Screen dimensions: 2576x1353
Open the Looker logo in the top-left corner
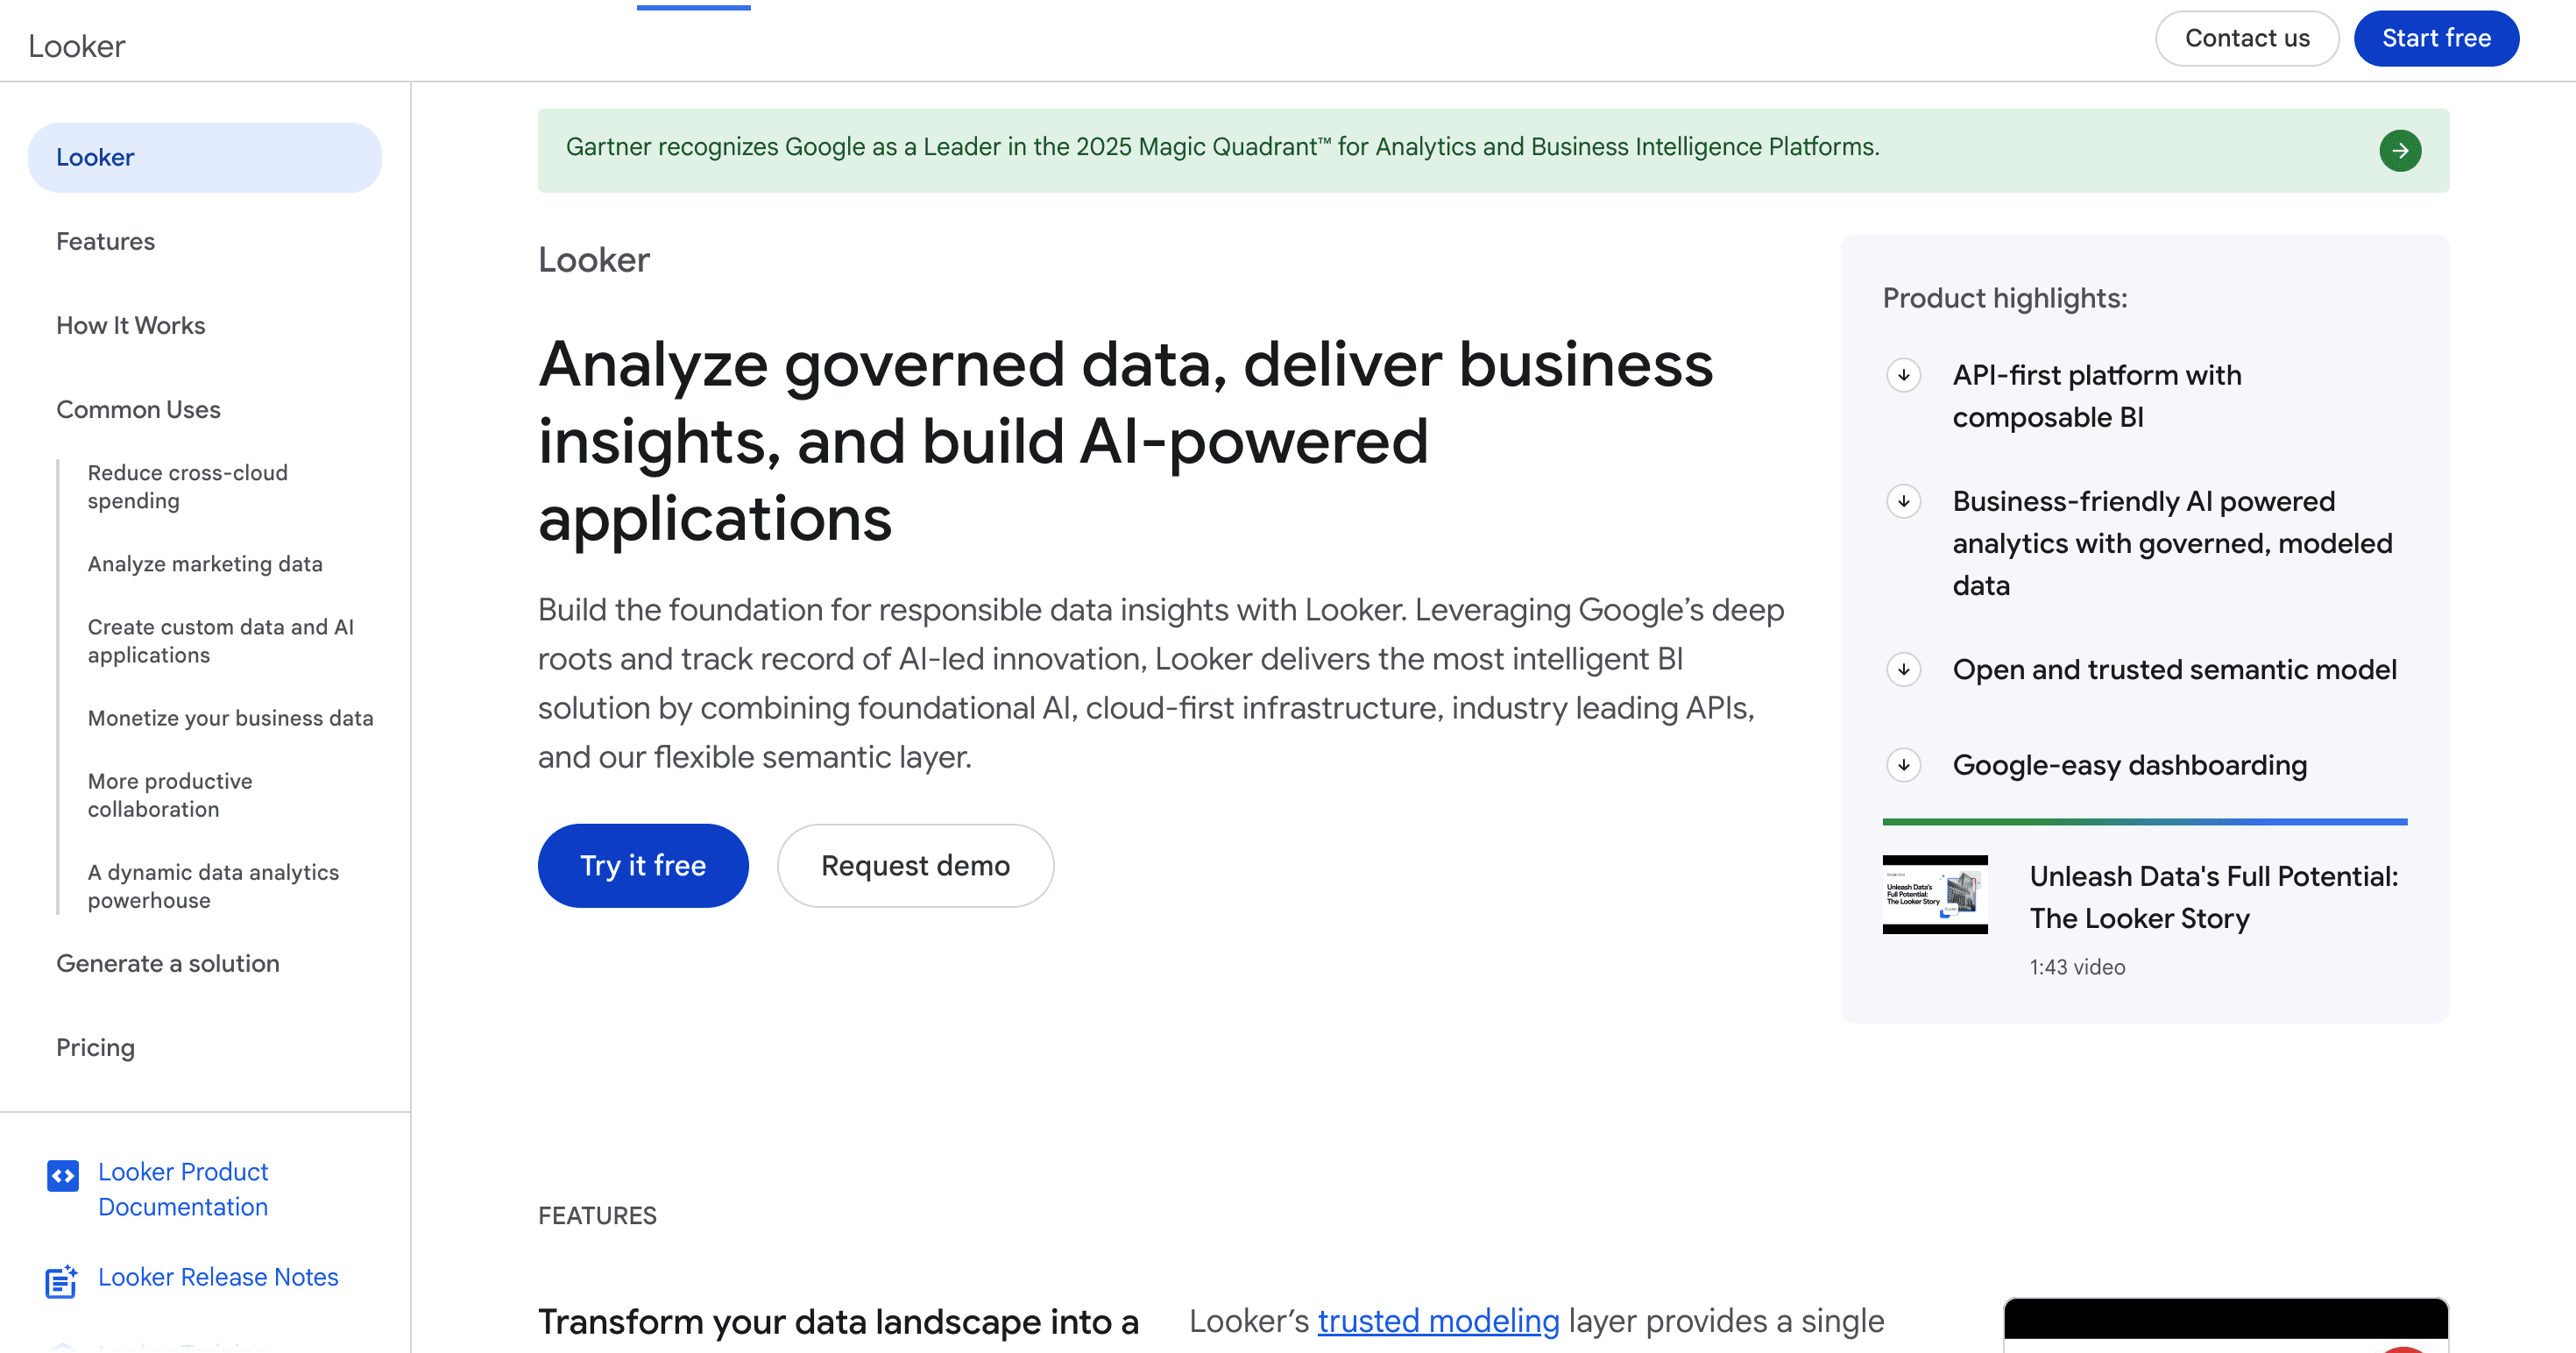click(x=77, y=45)
